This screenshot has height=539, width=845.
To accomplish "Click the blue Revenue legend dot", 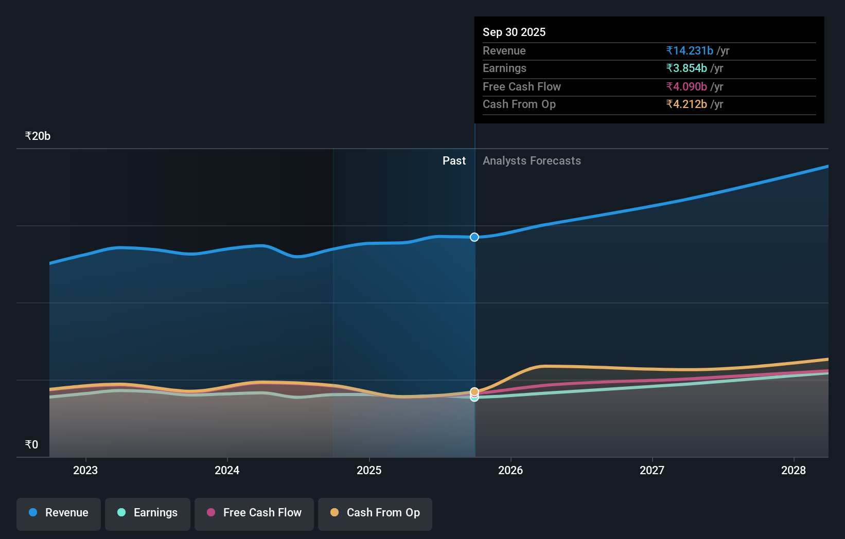I will pyautogui.click(x=34, y=513).
